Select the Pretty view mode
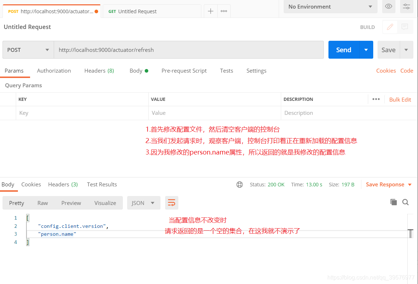The width and height of the screenshot is (418, 284). coord(16,203)
